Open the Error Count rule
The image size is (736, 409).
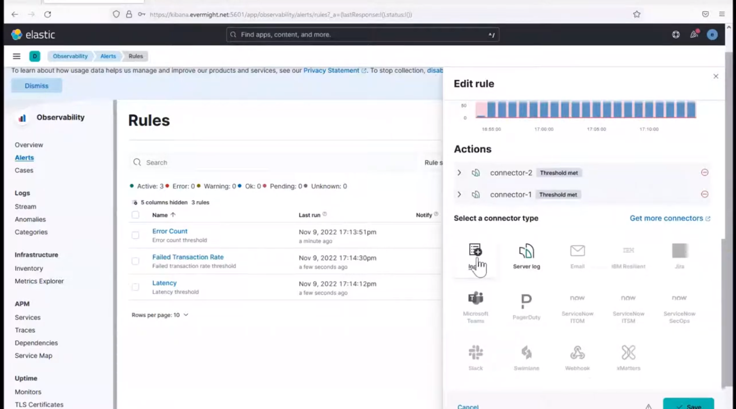(x=170, y=231)
